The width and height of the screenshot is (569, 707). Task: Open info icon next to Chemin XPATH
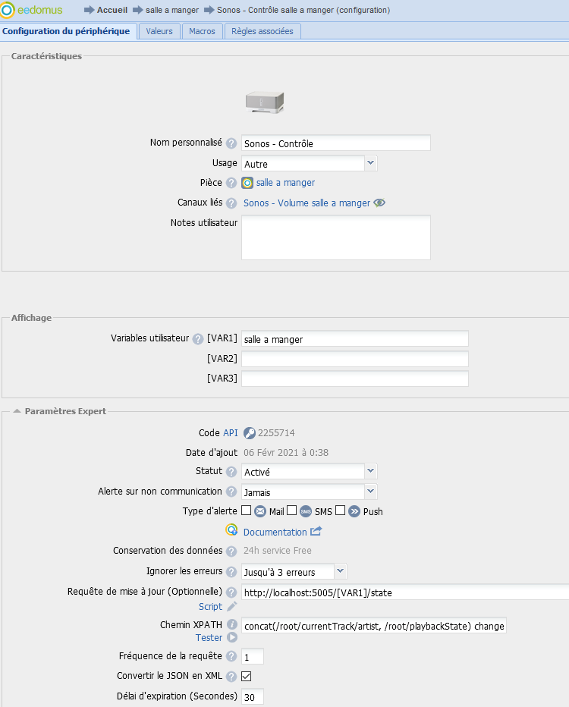[x=231, y=624]
